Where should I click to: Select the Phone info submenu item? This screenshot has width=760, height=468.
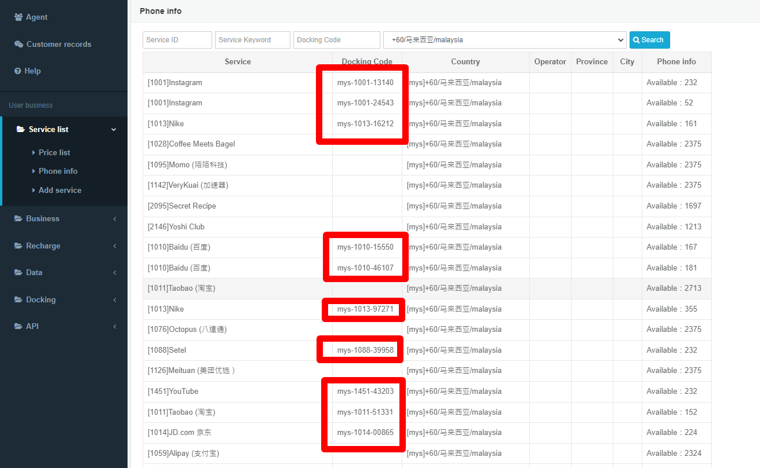click(x=58, y=171)
